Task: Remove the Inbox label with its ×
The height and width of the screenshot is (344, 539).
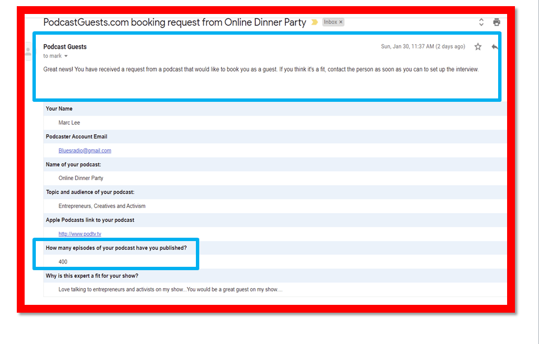Action: tap(341, 22)
